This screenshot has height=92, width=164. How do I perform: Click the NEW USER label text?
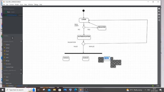pyautogui.click(x=76, y=25)
